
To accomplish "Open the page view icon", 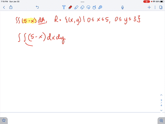I will pyautogui.click(x=161, y=8).
